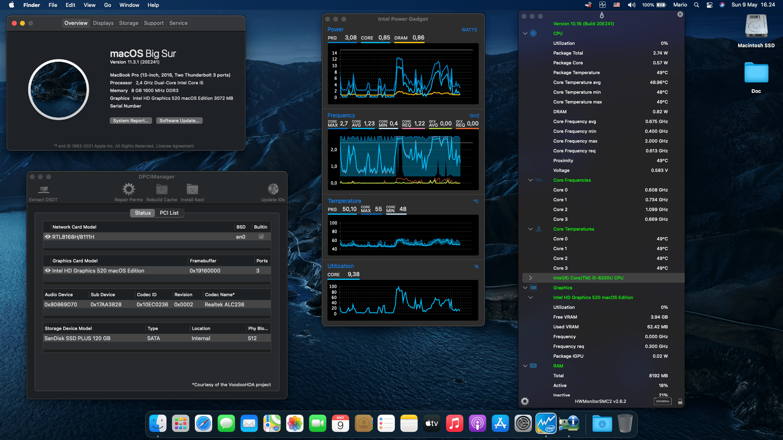
Task: Click Extract DSDT icon in DPCIManager
Action: click(x=43, y=189)
